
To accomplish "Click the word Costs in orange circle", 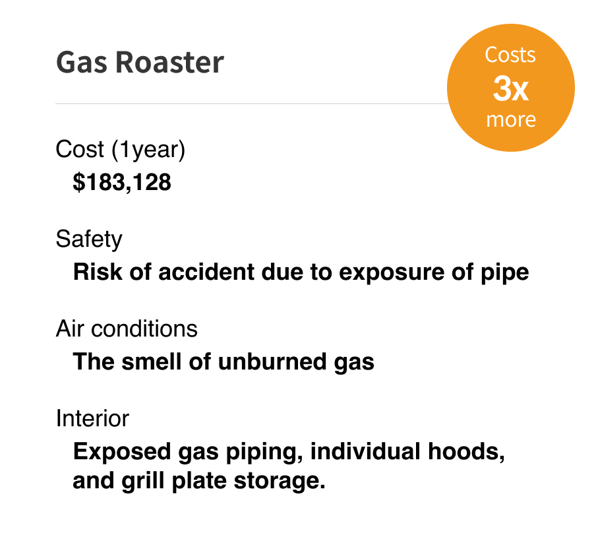I will point(510,55).
